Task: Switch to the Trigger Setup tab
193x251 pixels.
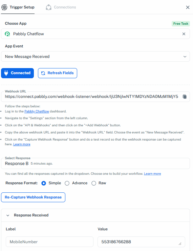Action: click(x=18, y=7)
